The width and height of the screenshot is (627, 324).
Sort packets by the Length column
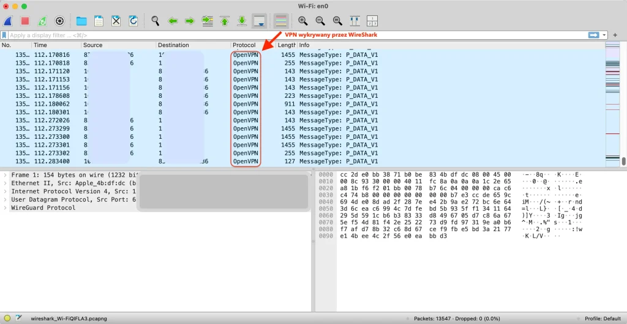pos(287,45)
